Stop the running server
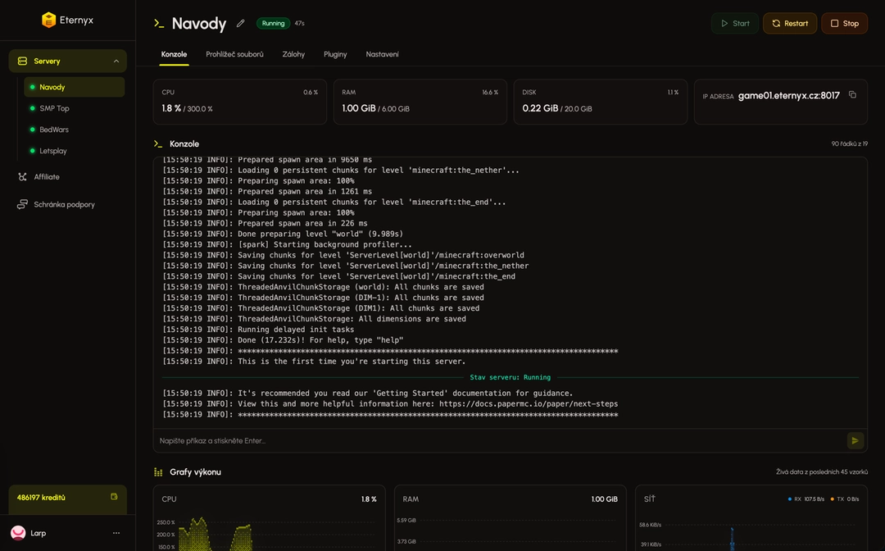This screenshot has height=551, width=885. (844, 23)
